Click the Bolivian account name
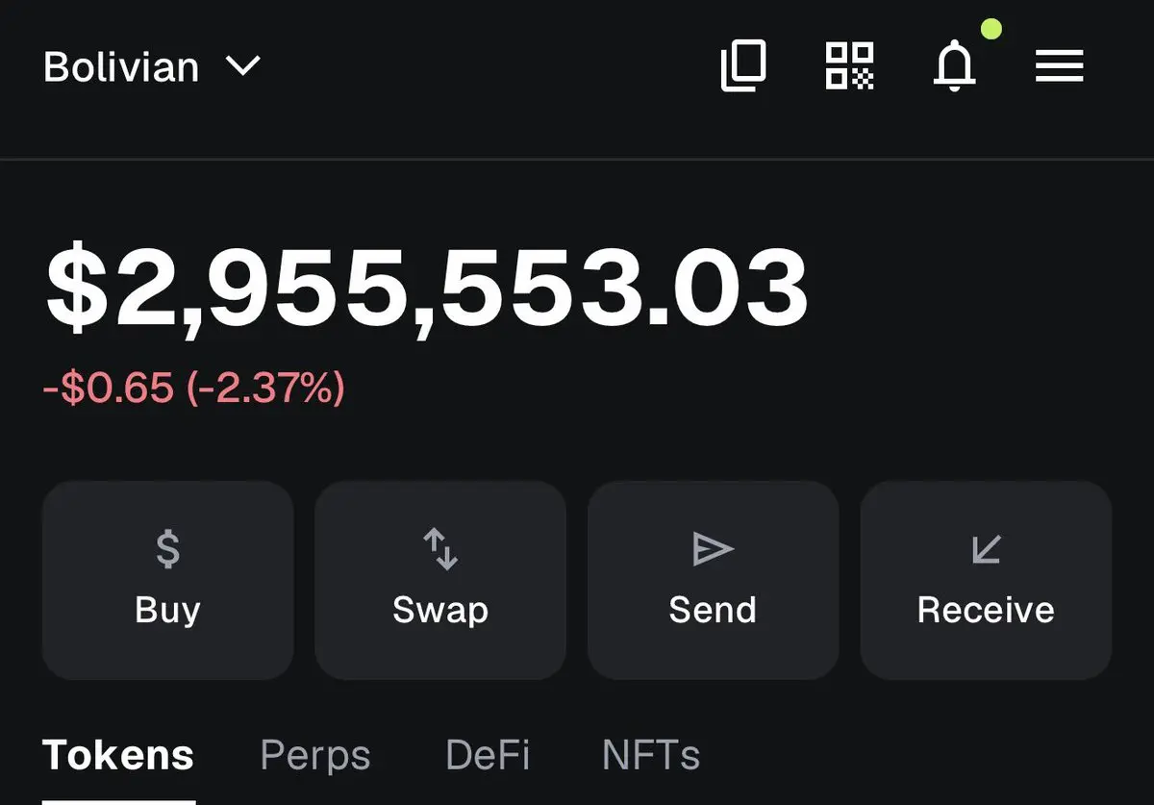 (x=121, y=67)
